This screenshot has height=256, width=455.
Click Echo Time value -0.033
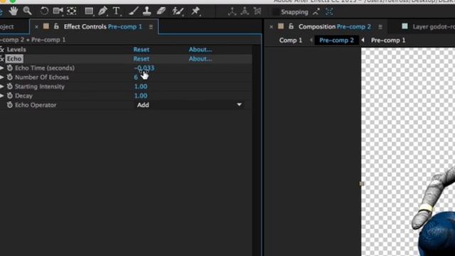[144, 68]
